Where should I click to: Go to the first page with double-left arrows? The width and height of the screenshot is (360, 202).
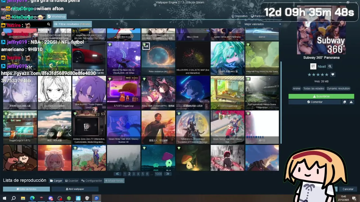(x=118, y=174)
